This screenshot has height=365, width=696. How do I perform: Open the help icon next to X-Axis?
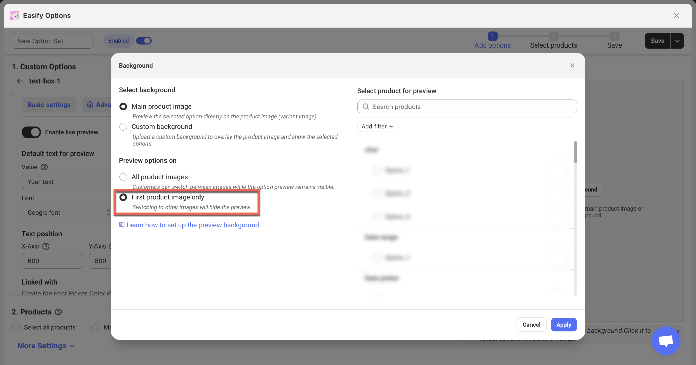pyautogui.click(x=46, y=246)
